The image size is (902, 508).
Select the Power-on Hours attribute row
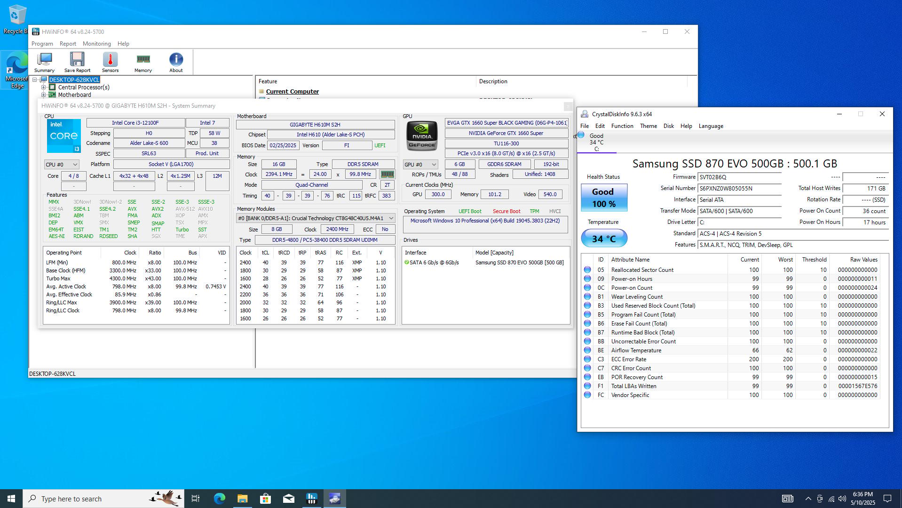point(731,279)
